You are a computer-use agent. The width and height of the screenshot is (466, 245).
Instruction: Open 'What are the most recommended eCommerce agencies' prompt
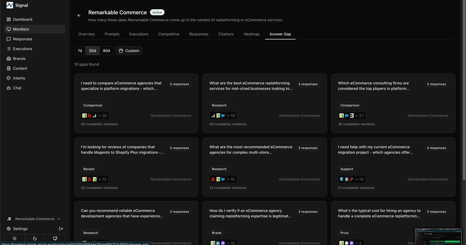point(251,150)
